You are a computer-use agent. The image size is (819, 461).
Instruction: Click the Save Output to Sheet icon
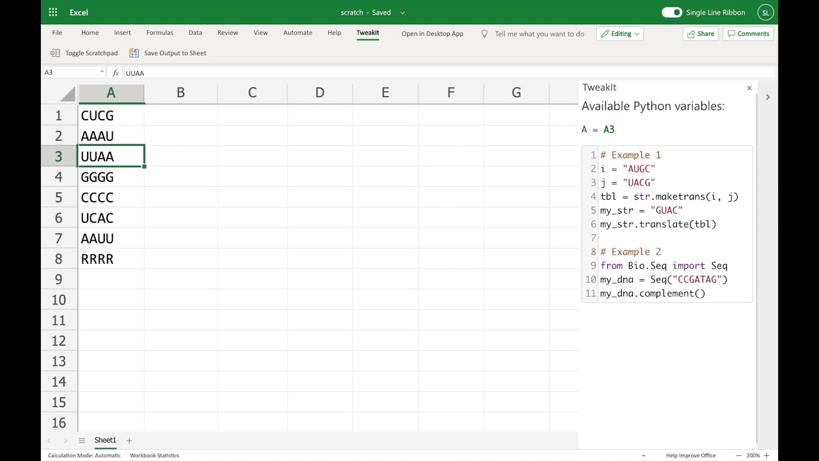click(x=134, y=53)
